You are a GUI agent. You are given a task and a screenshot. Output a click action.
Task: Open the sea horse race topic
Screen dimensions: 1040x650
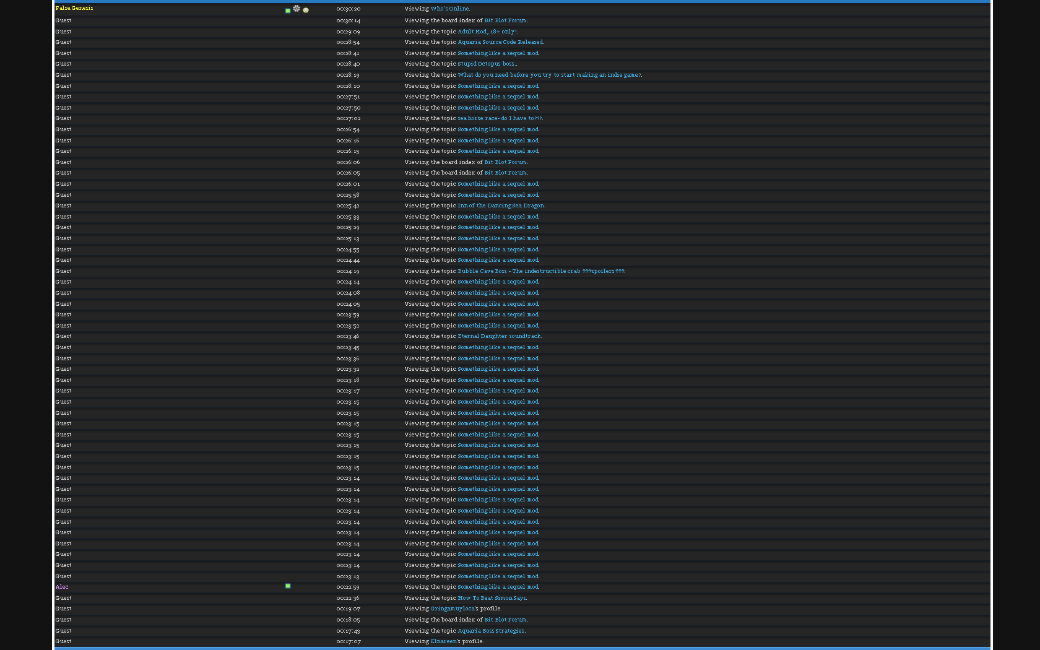click(500, 118)
